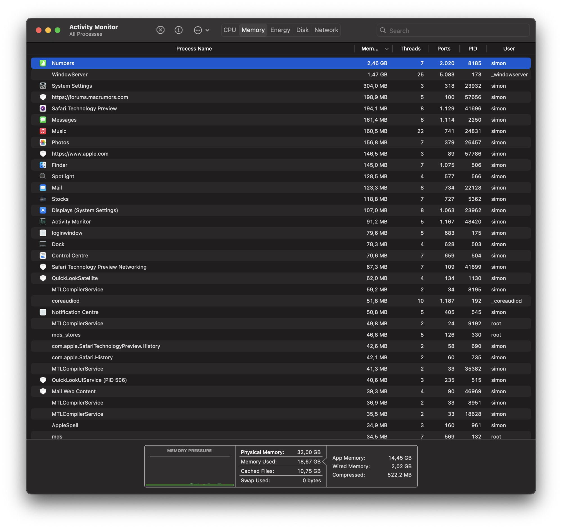Click the QuickLookSatellite shield icon
The width and height of the screenshot is (562, 529).
point(43,278)
